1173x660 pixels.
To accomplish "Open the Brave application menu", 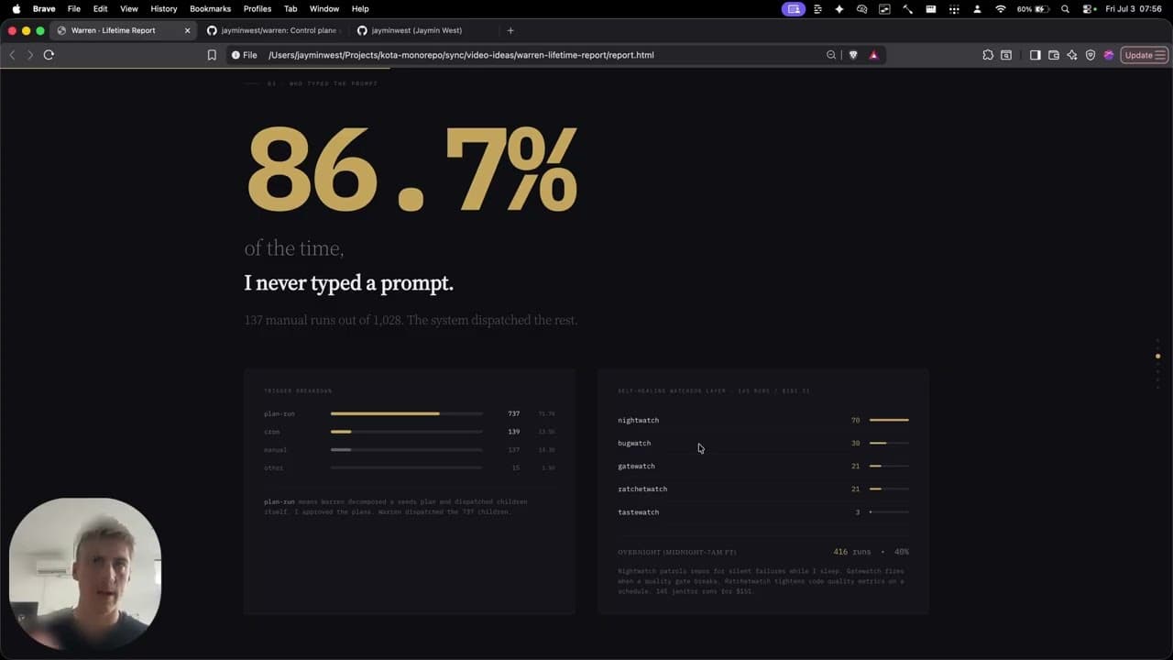I will pyautogui.click(x=44, y=8).
